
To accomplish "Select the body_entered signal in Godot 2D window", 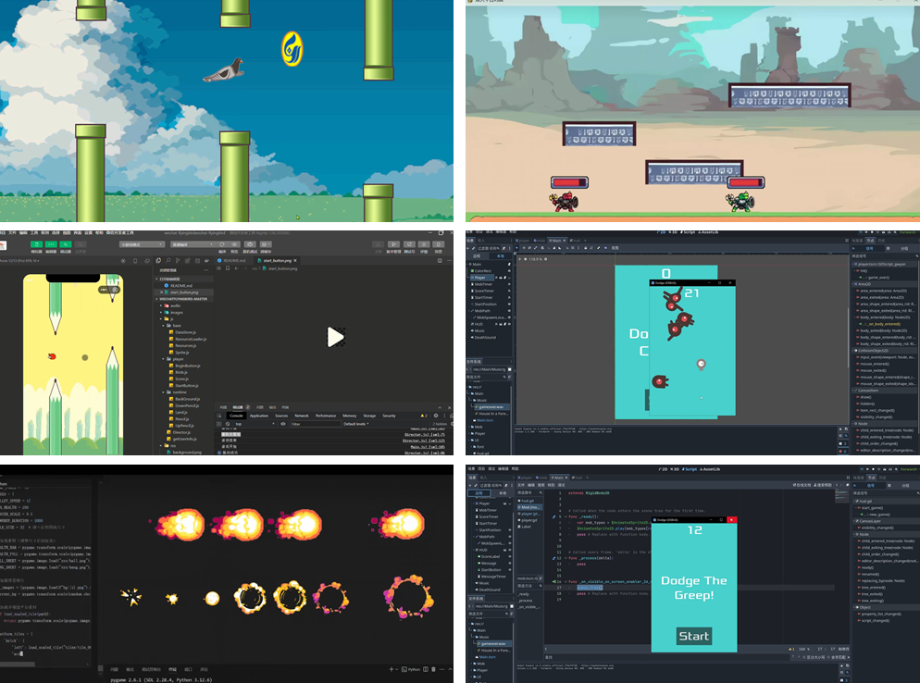I will [882, 317].
